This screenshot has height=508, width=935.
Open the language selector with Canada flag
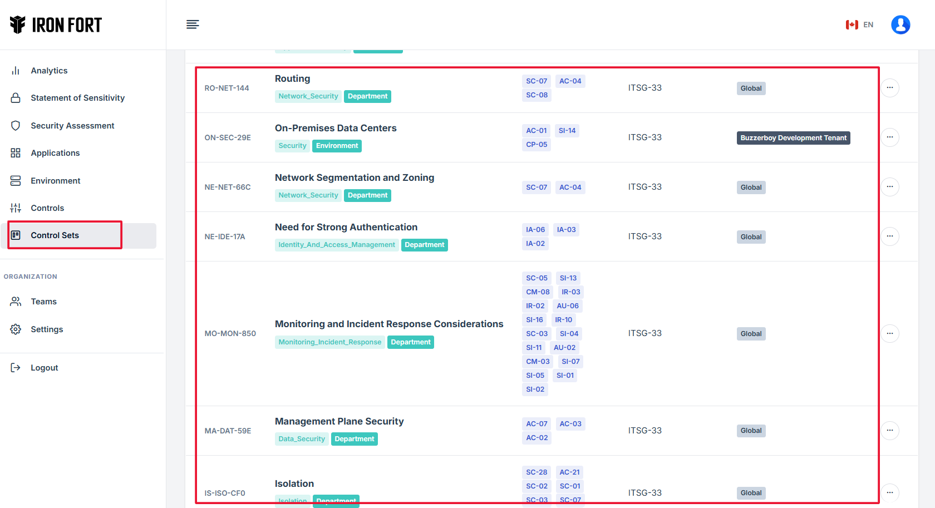(x=859, y=24)
